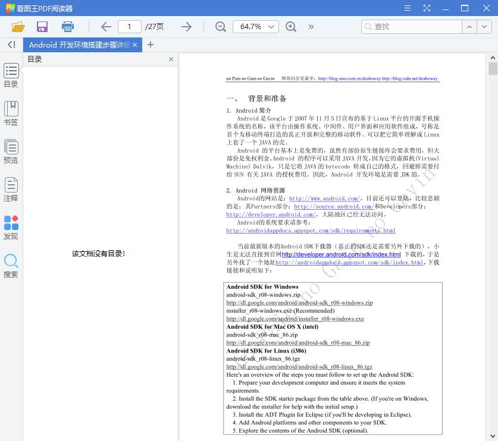Expand the hidden toolbar items with double chevron
498x441 pixels.
coord(311,26)
